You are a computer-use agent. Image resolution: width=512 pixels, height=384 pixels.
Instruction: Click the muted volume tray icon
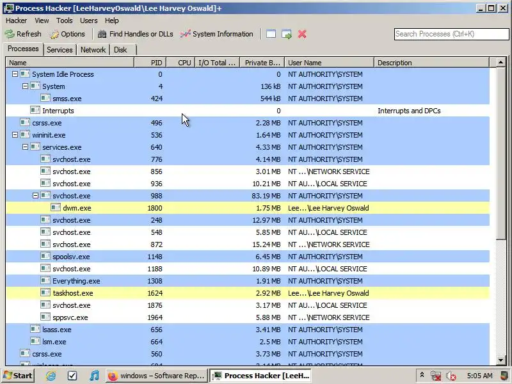(451, 376)
